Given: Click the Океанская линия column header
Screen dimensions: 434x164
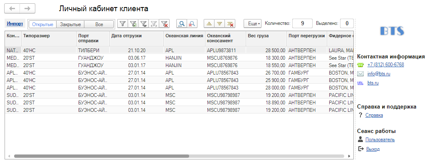Looking at the screenshot, I should [x=184, y=39].
